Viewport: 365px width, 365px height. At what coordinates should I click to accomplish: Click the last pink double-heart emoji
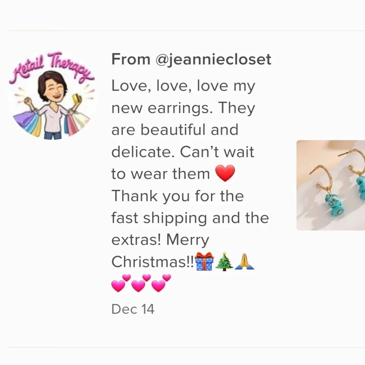[x=161, y=283]
